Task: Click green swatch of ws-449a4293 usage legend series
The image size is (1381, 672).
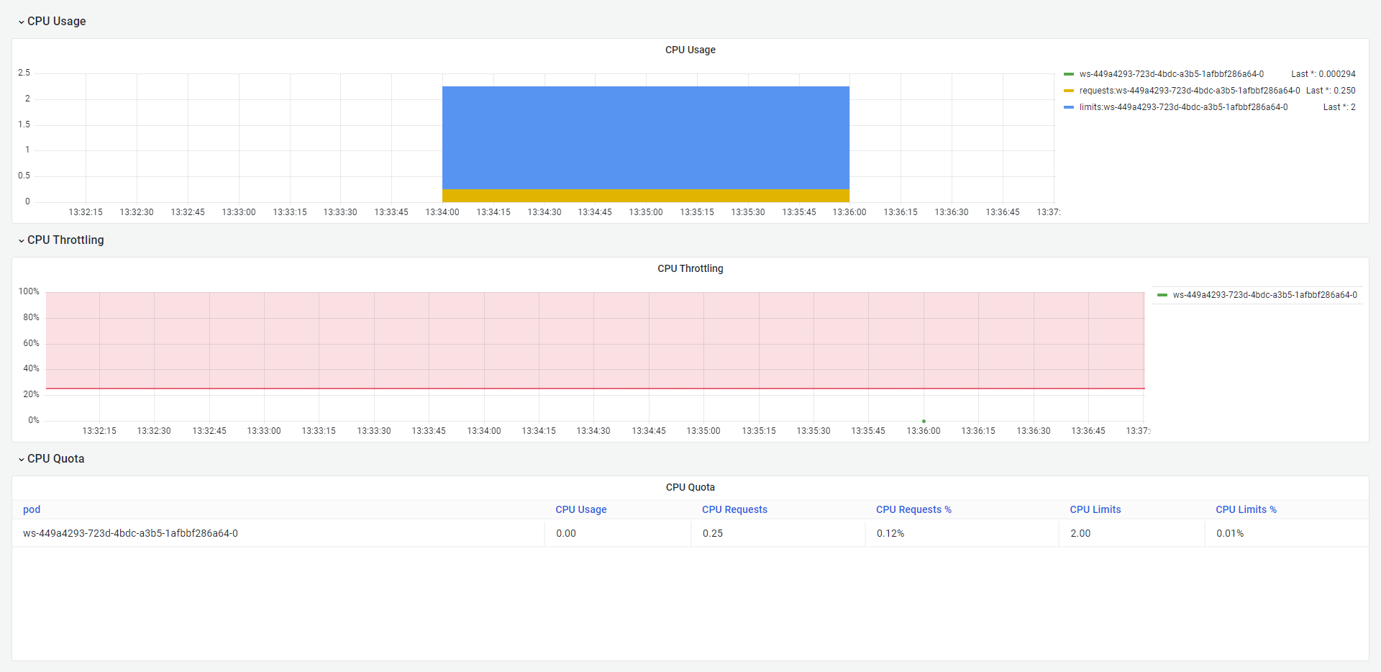Action: tap(1069, 74)
